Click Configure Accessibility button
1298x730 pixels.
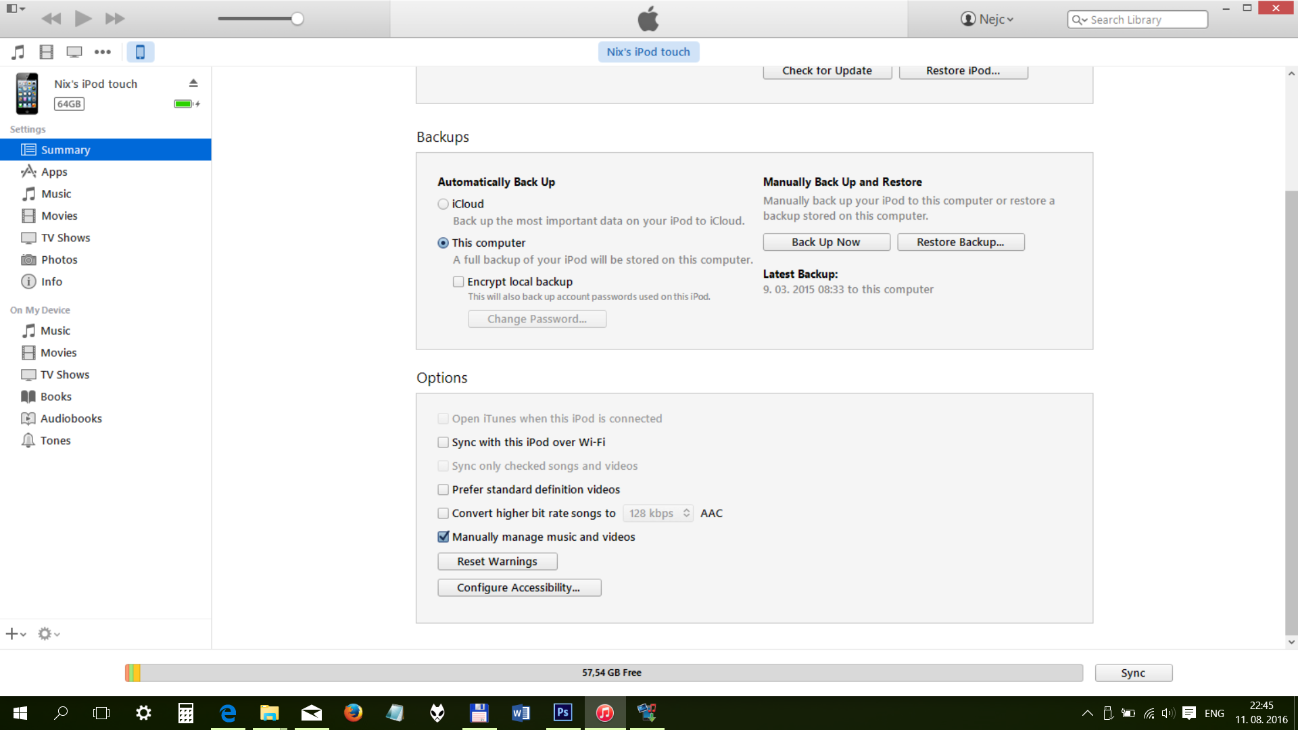tap(519, 588)
